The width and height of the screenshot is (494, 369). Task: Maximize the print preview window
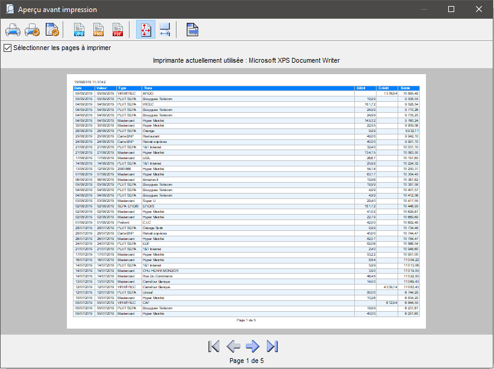pos(451,10)
